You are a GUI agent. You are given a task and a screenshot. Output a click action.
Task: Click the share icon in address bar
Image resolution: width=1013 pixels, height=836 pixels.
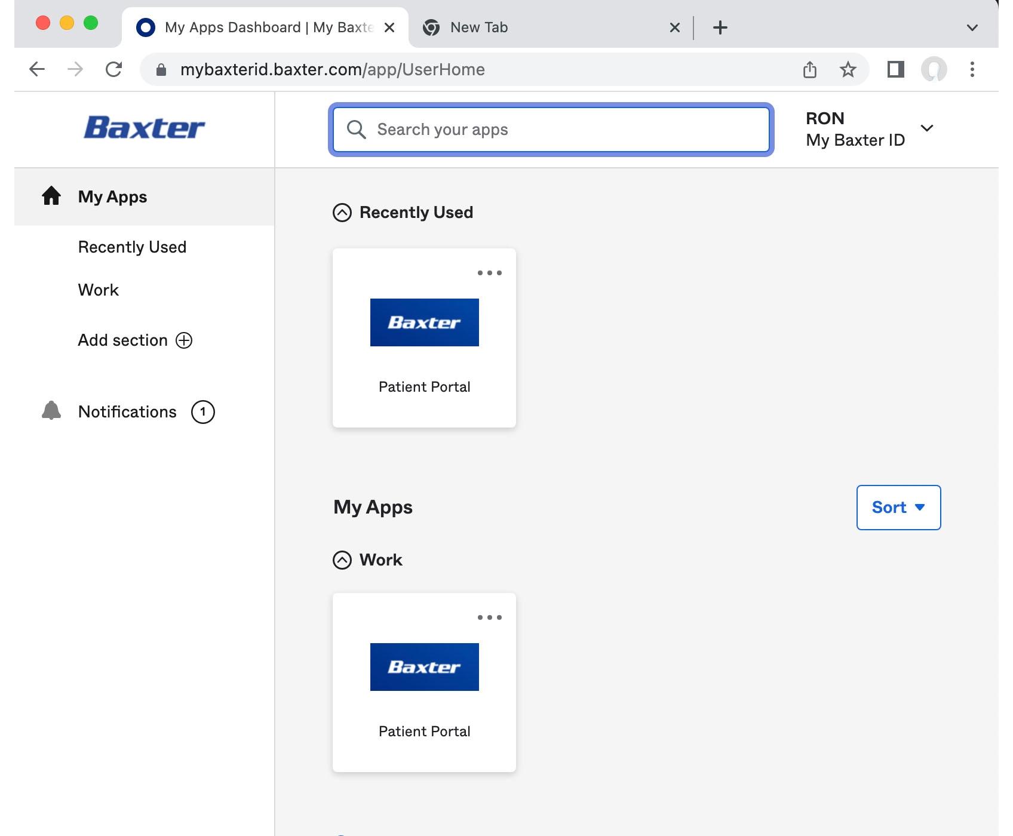click(809, 70)
